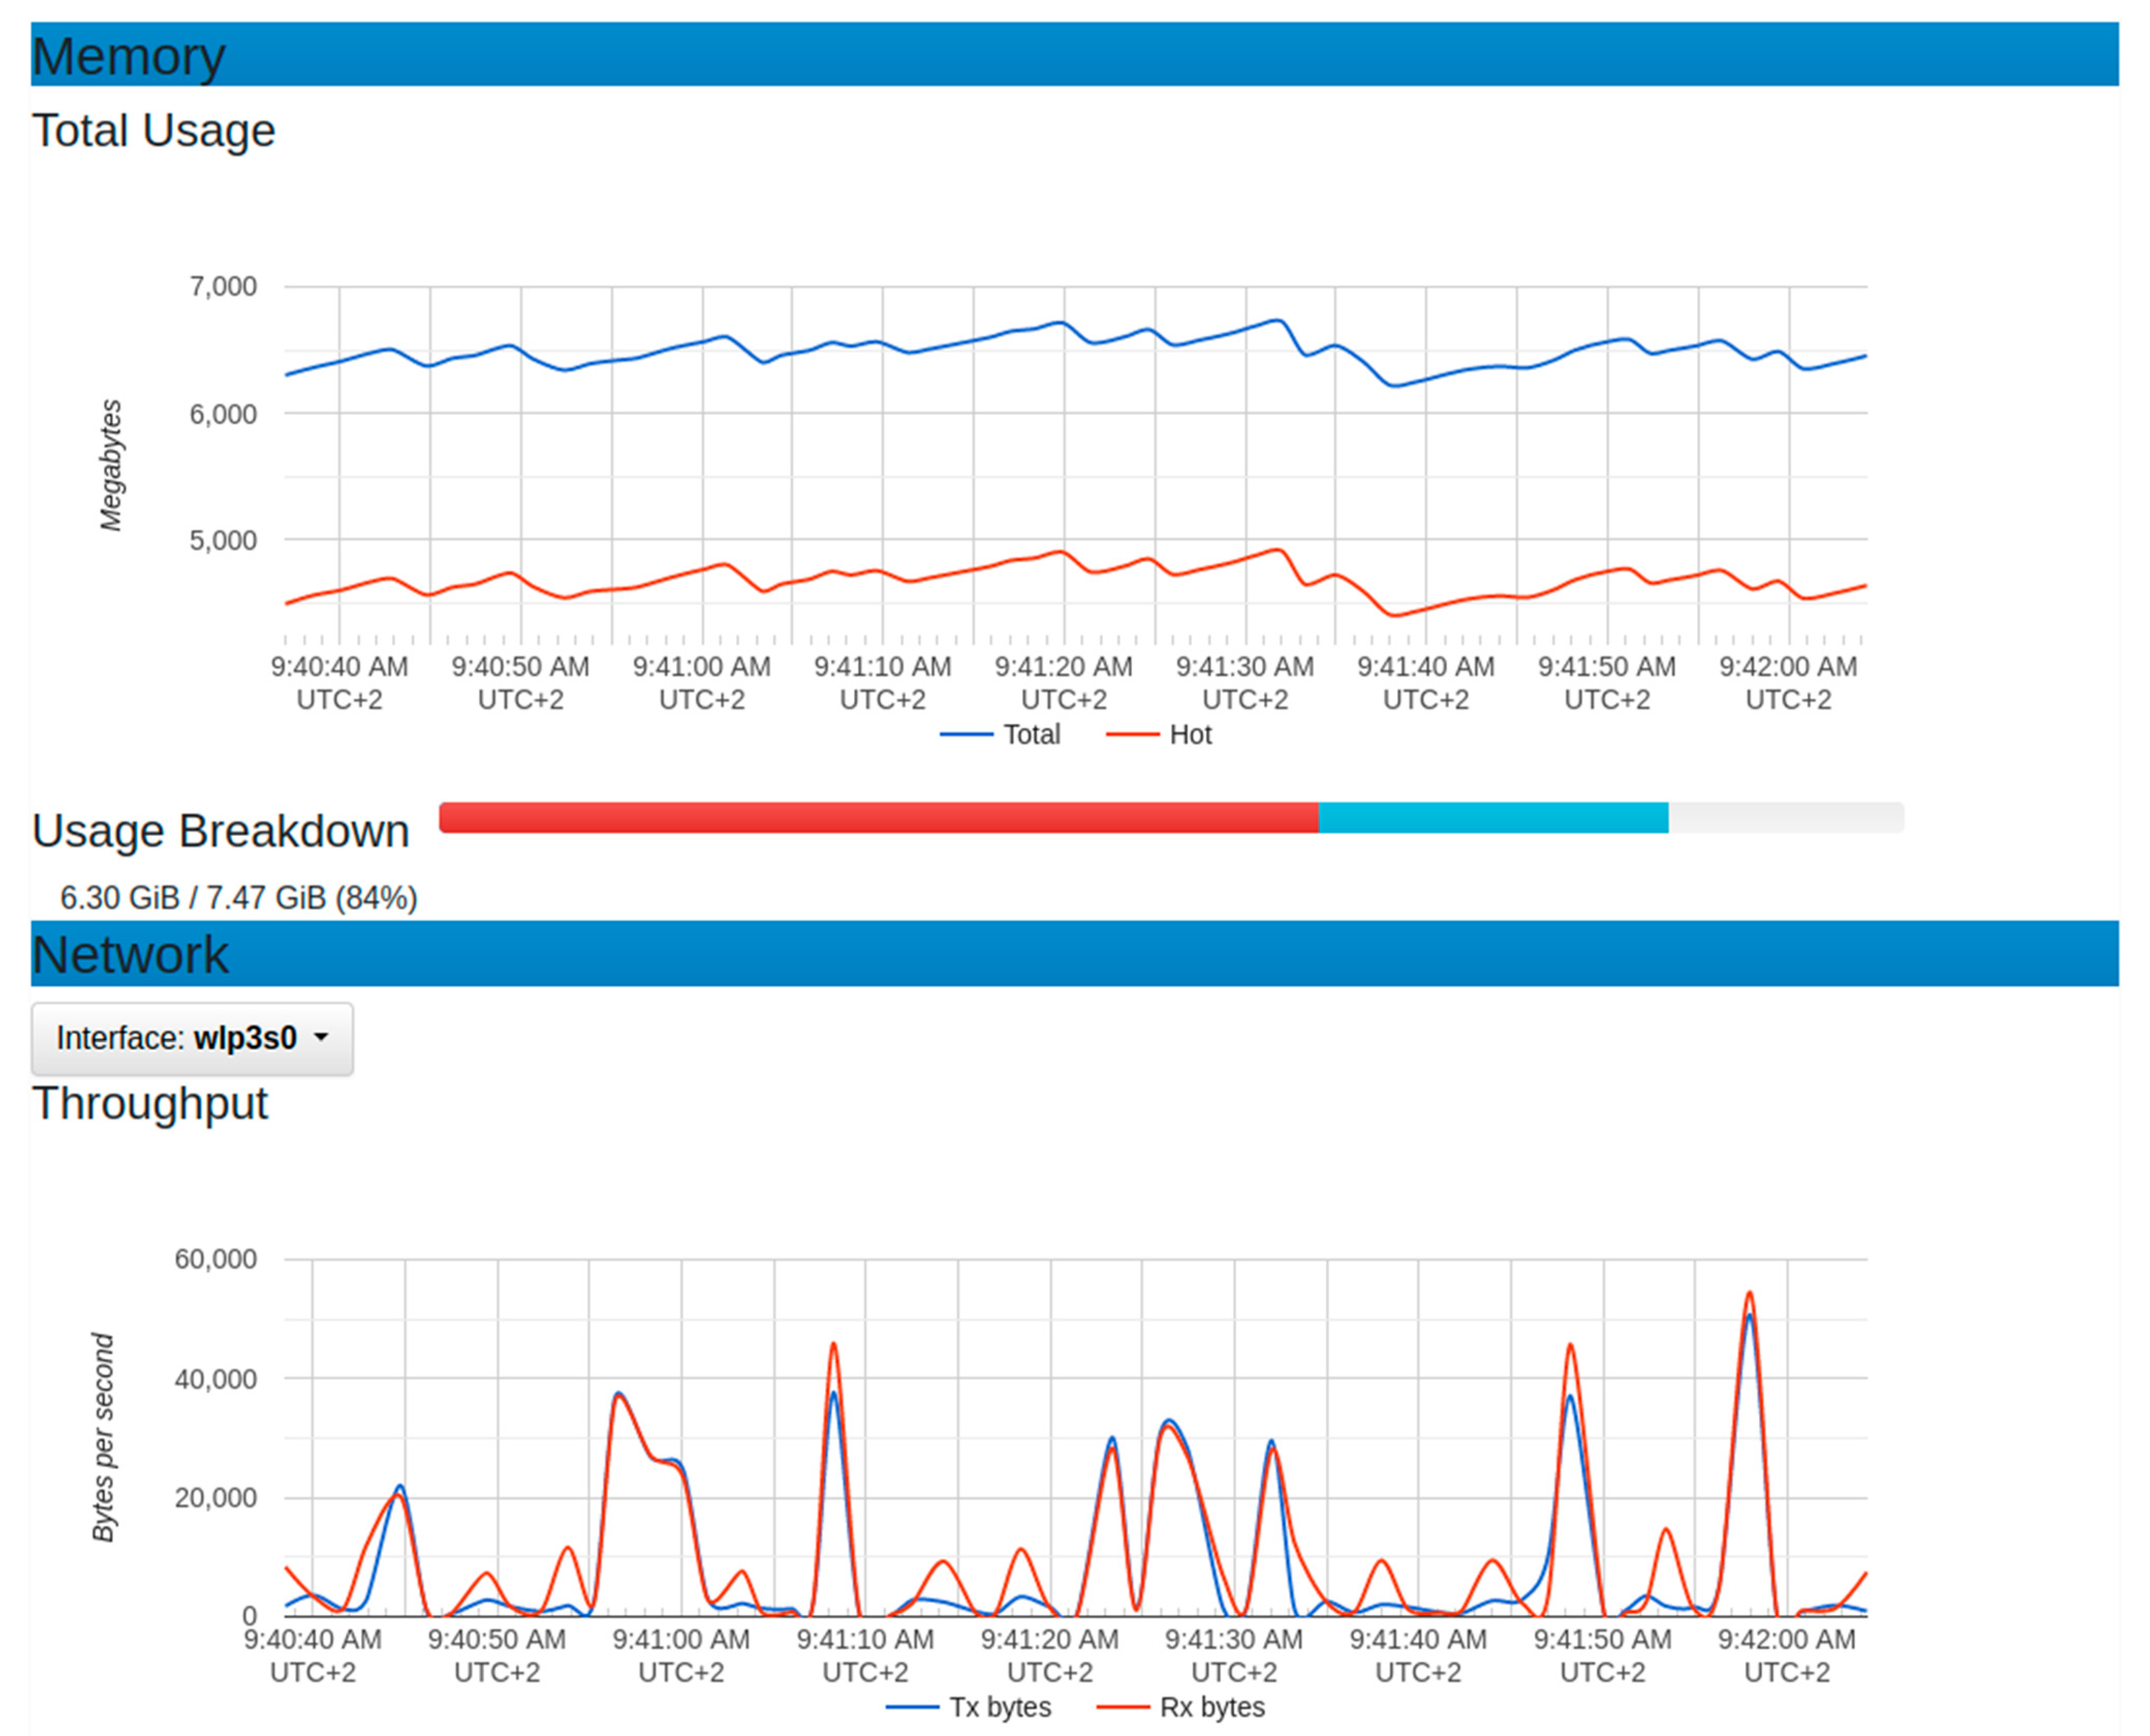The height and width of the screenshot is (1736, 2150).
Task: Click the Network section header
Action: (x=130, y=954)
